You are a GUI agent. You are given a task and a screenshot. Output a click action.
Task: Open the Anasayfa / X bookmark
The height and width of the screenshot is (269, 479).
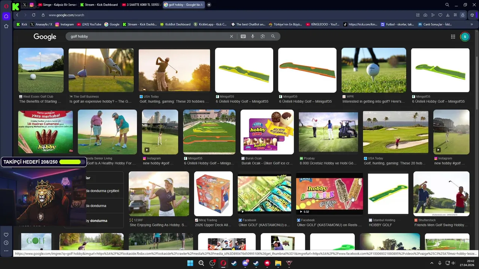[x=41, y=24]
